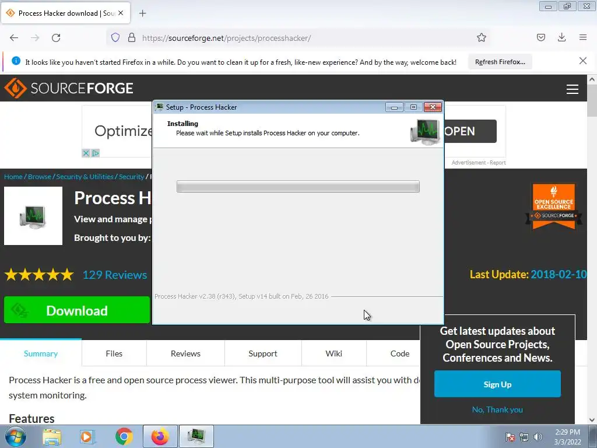Open the SourceForge hamburger menu
Image resolution: width=597 pixels, height=448 pixels.
point(573,89)
